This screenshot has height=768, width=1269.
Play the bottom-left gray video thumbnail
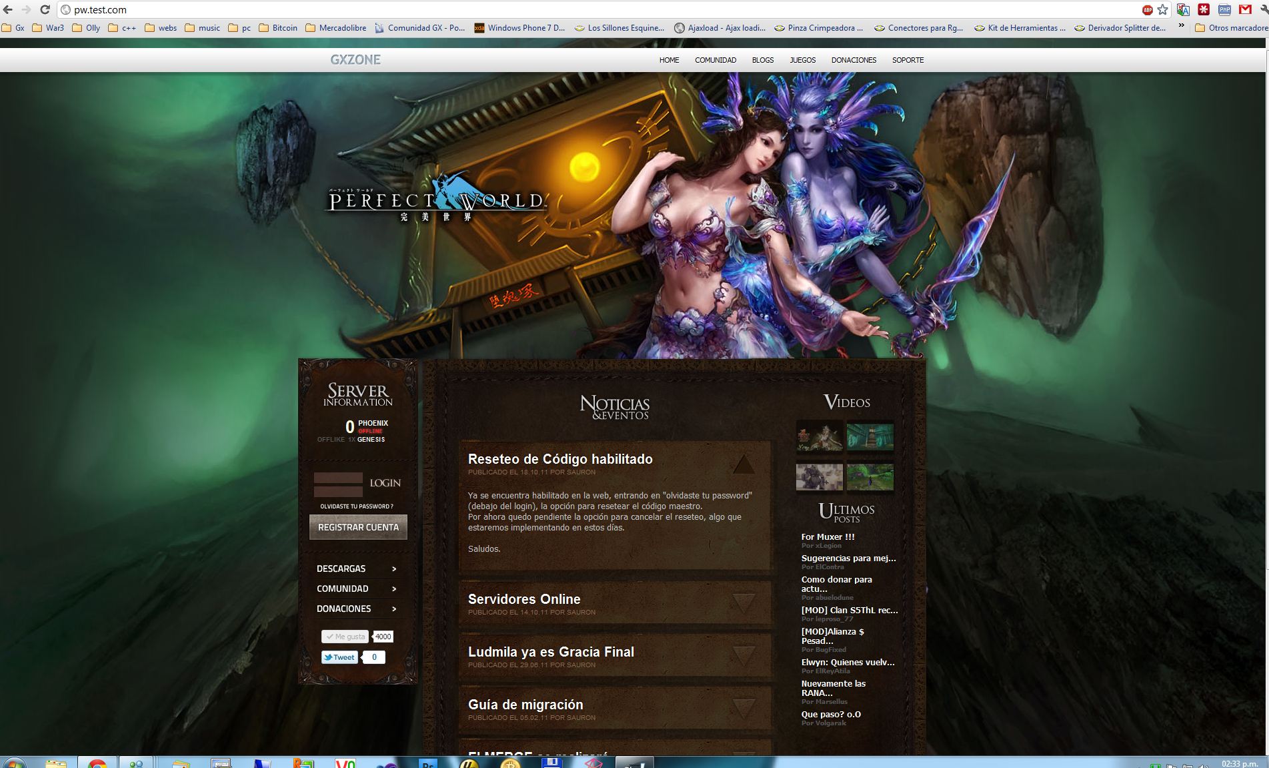820,477
